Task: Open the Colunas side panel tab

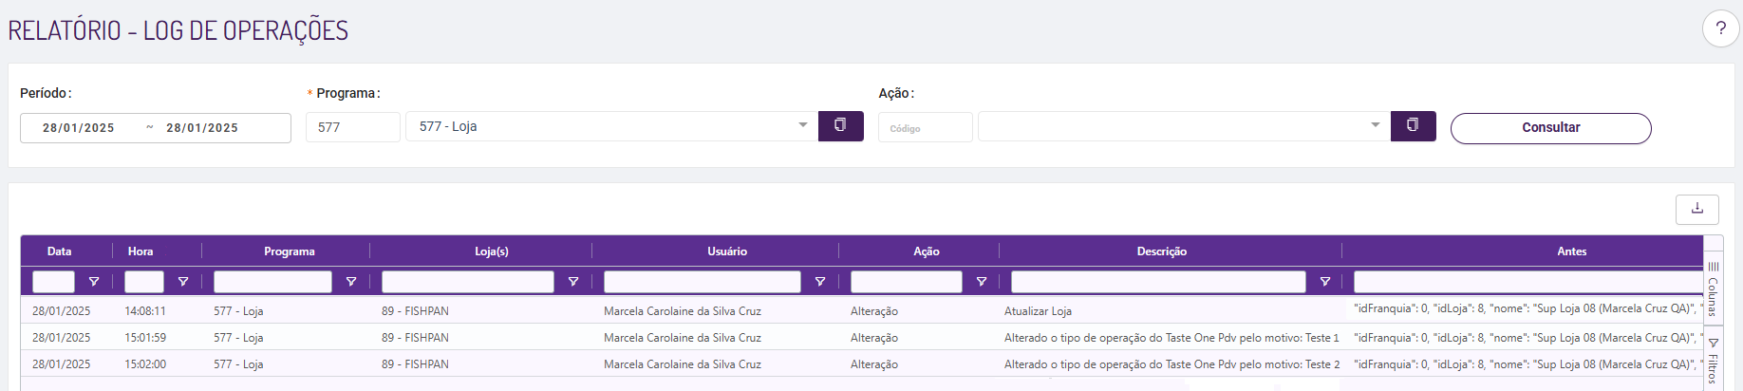Action: (1713, 289)
